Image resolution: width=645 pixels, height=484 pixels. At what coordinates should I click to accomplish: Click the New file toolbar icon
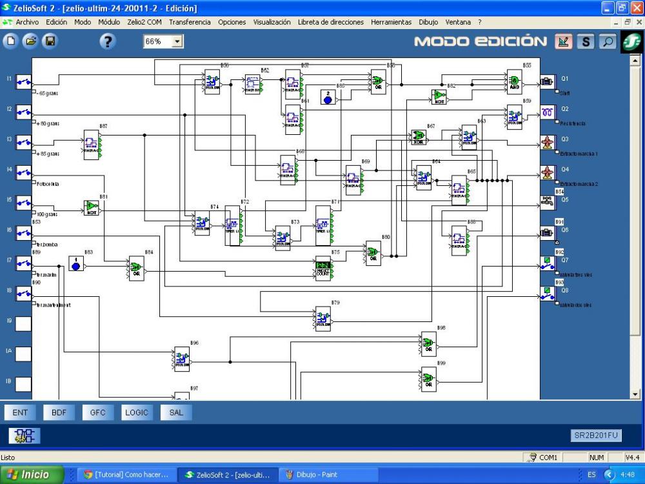[x=11, y=41]
